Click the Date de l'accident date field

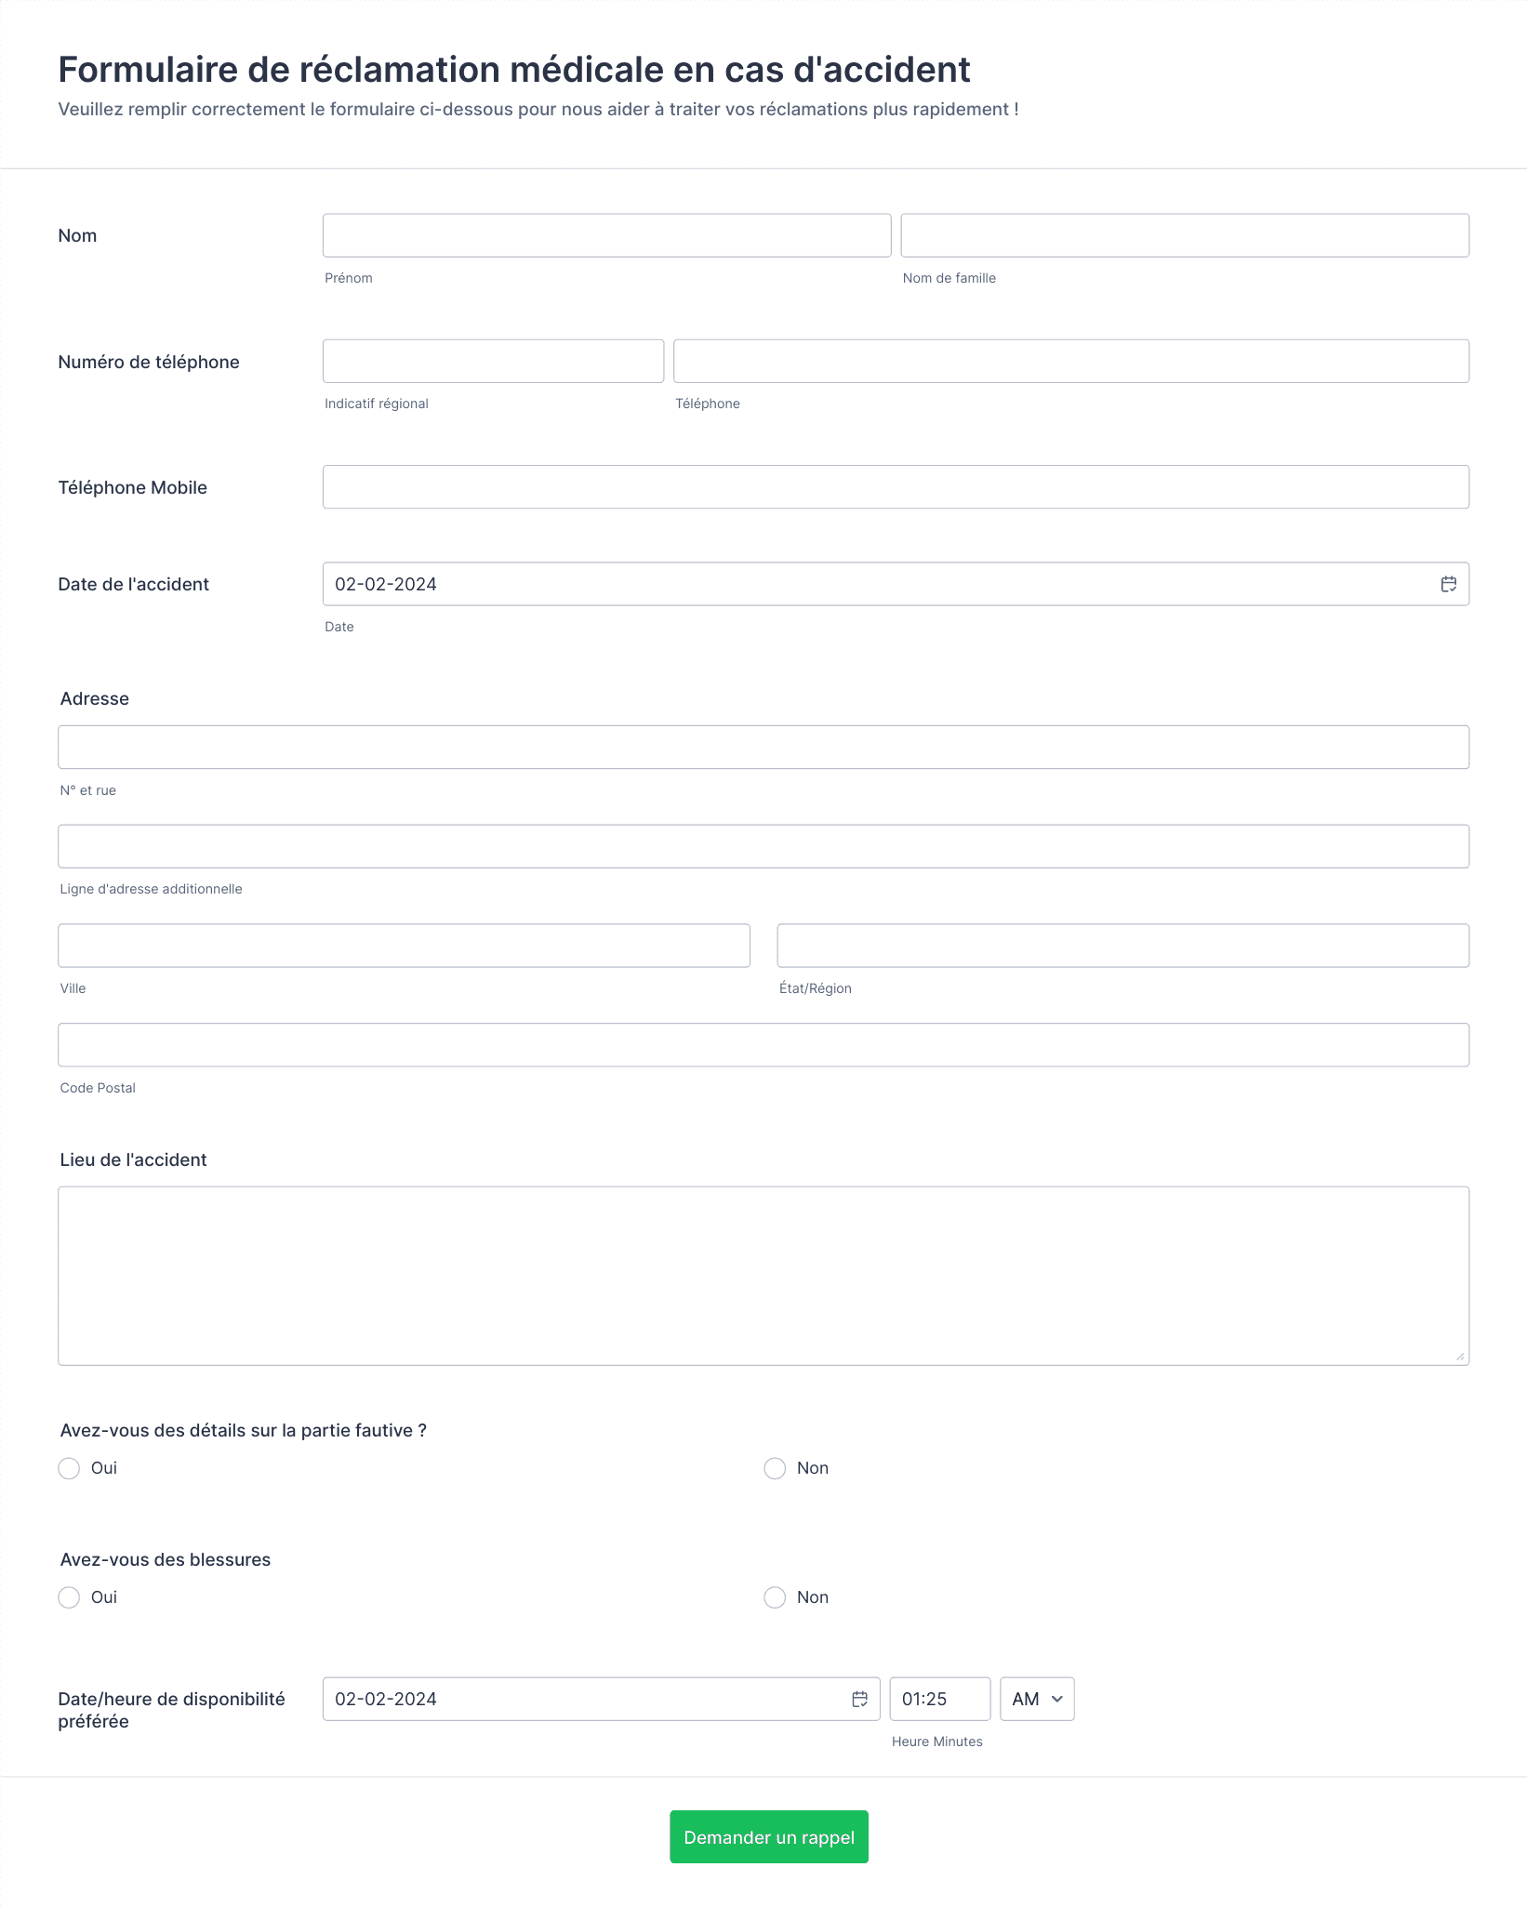896,584
